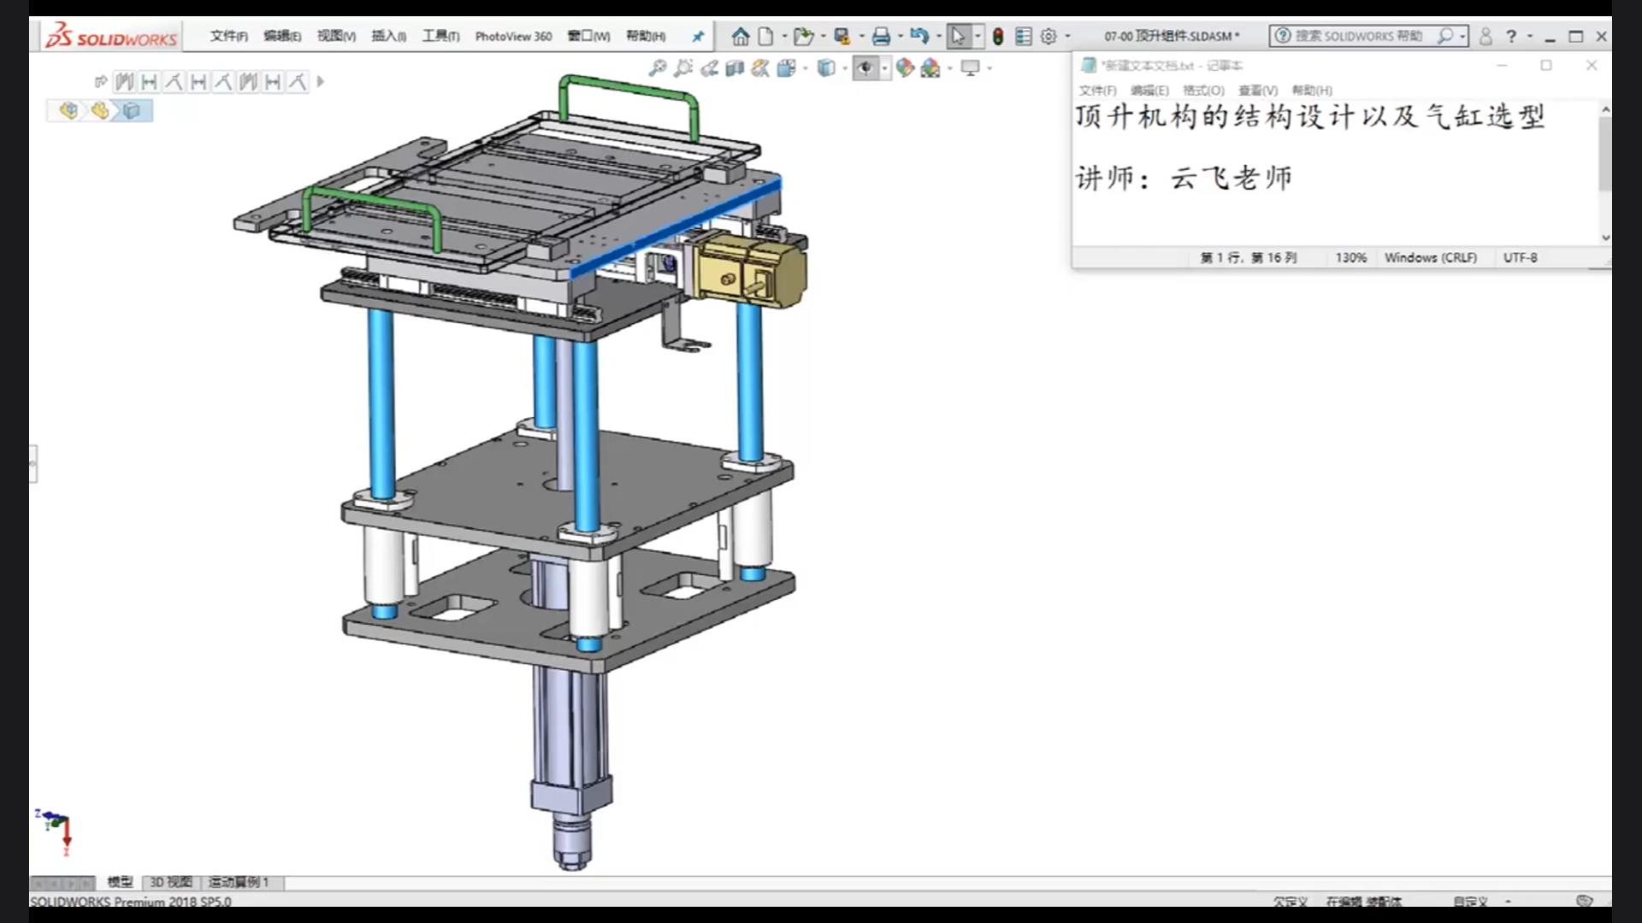Open the Options gear icon
Image resolution: width=1642 pixels, height=923 pixels.
[1048, 36]
